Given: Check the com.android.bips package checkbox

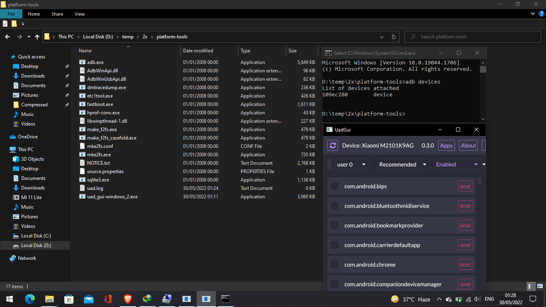Looking at the screenshot, I should [x=335, y=186].
